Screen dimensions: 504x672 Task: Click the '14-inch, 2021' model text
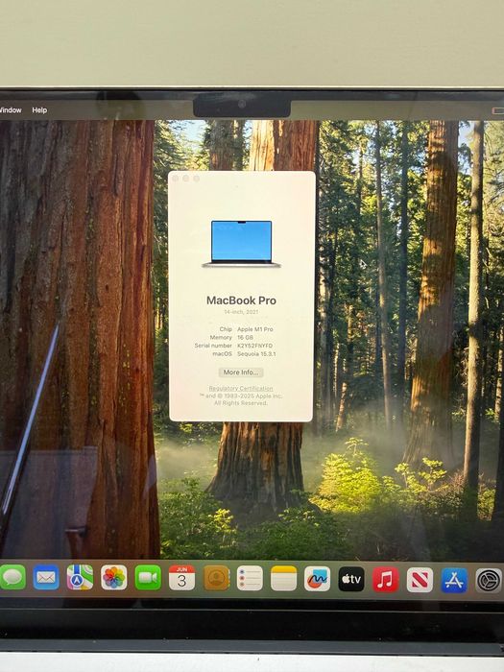241,312
